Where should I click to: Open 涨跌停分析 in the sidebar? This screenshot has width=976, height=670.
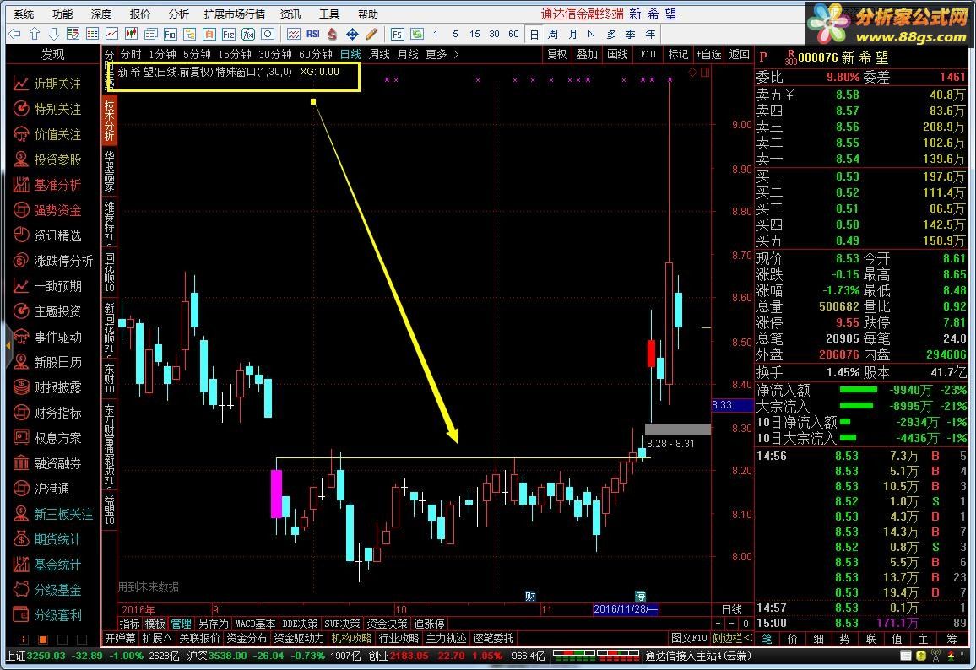tap(53, 261)
